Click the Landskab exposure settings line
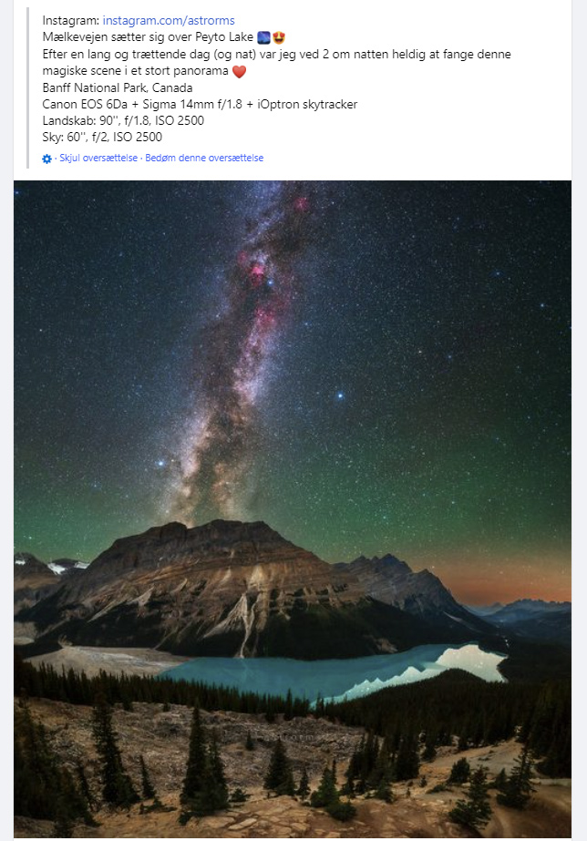Image resolution: width=587 pixels, height=841 pixels. click(123, 120)
